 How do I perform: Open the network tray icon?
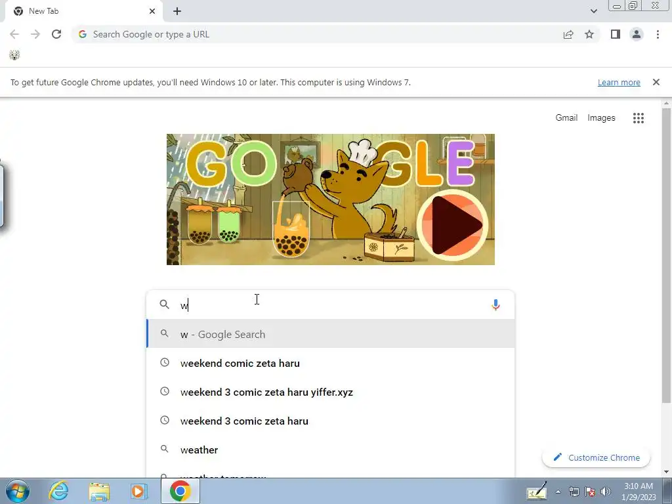[574, 492]
